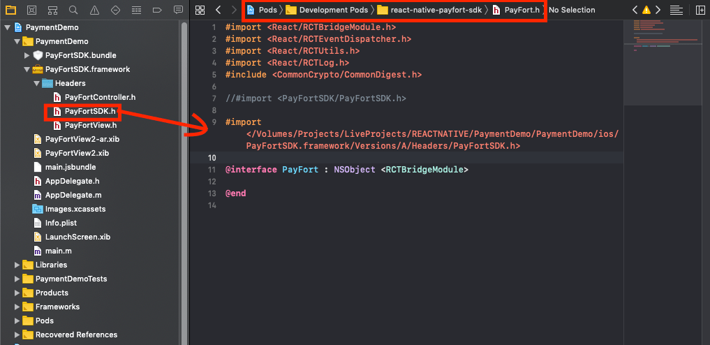The width and height of the screenshot is (710, 345).
Task: Select main.jsbundle file
Action: pyautogui.click(x=71, y=167)
